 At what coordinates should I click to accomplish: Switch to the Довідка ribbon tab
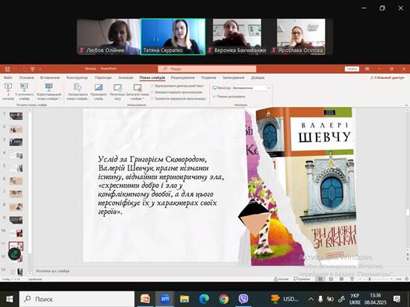[258, 77]
